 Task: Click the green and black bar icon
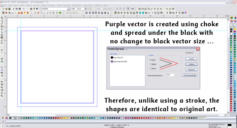(60, 13)
